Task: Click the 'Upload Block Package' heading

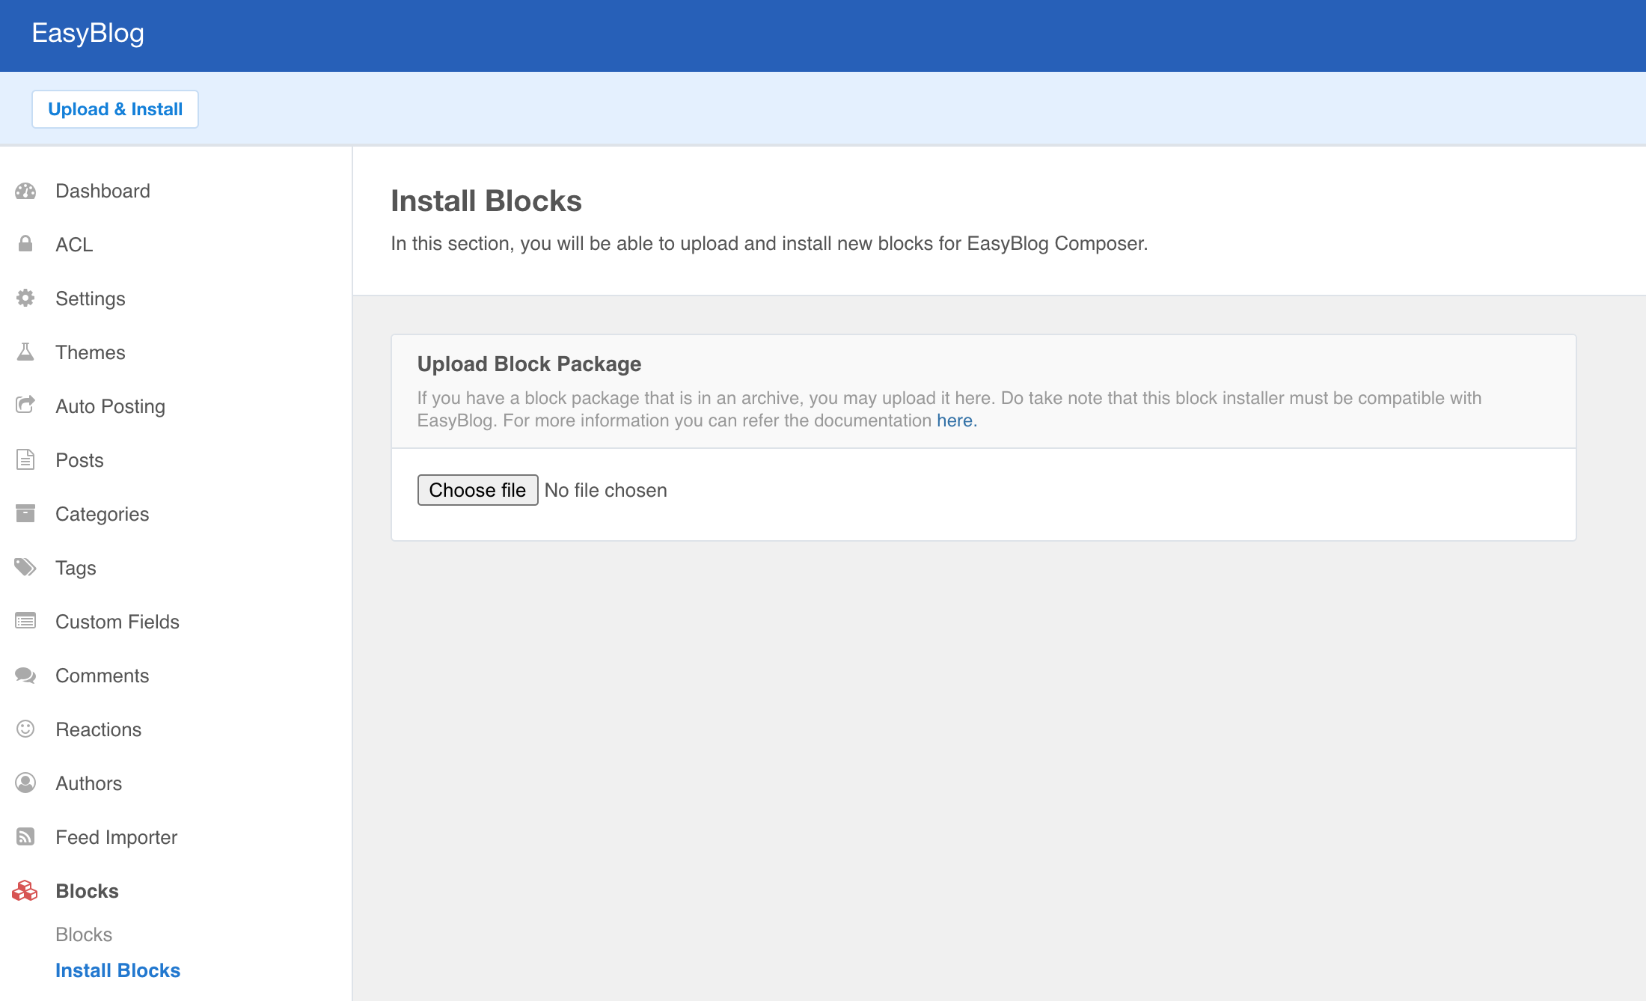Action: [529, 364]
